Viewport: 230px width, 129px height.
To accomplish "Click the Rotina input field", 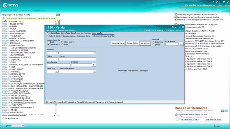I will (16, 125).
